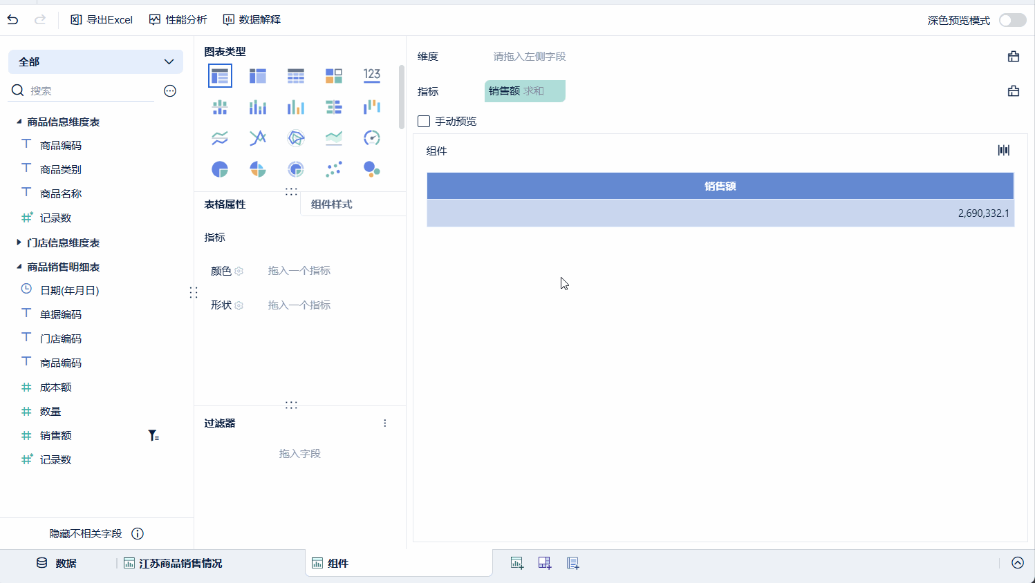Toggle 深色预览模式 dark preview switch

(x=1013, y=20)
